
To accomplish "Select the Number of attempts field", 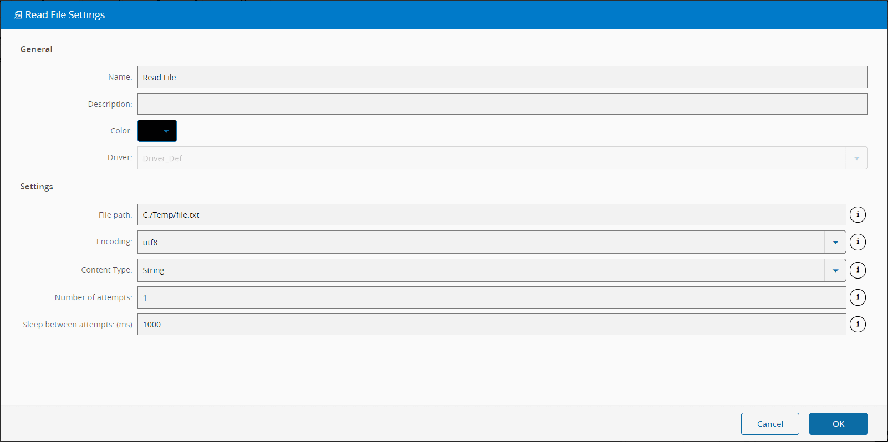I will [491, 297].
